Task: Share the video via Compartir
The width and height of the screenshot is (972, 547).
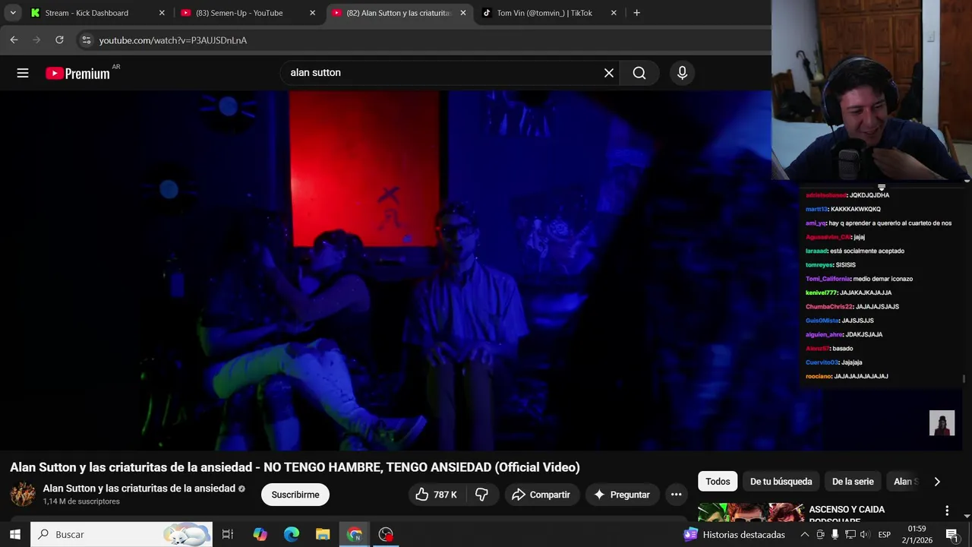Action: point(541,495)
